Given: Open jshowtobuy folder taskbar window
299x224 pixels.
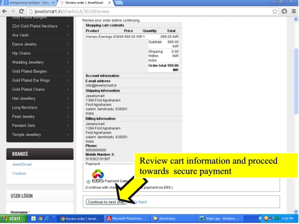Looking at the screenshot, I should tap(173, 219).
